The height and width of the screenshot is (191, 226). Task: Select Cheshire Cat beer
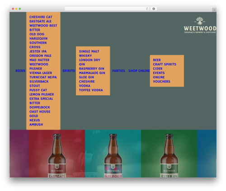[x=41, y=17]
